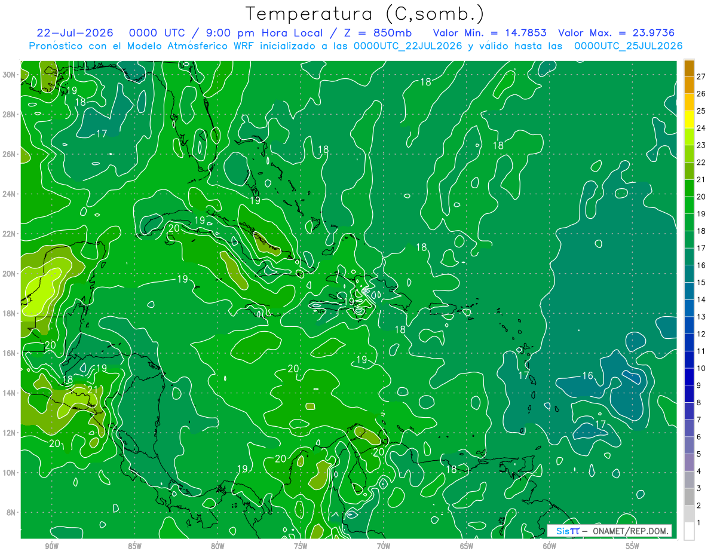Click the '21' contour label over Central America
The image size is (717, 554).
click(x=92, y=390)
